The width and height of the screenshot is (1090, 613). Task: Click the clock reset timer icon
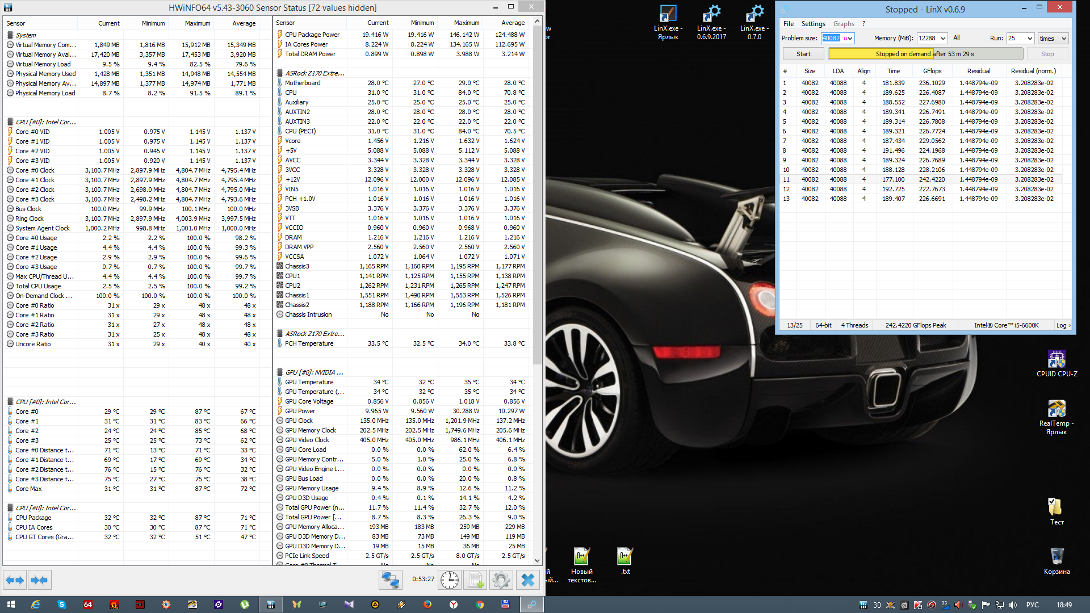pos(450,580)
